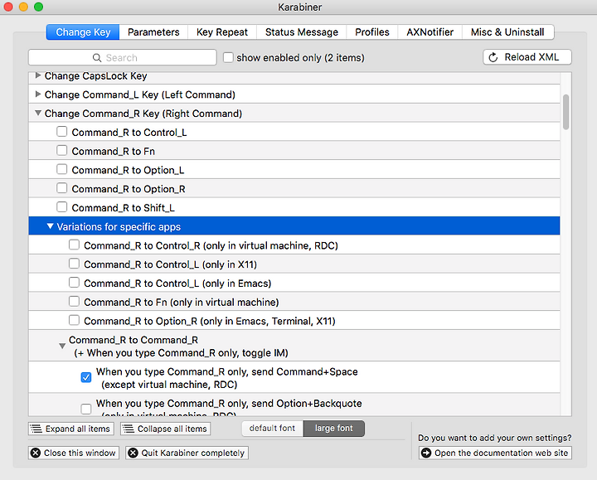Tick Command_R to Fn only in virtual machine
This screenshot has height=480, width=597.
[74, 302]
